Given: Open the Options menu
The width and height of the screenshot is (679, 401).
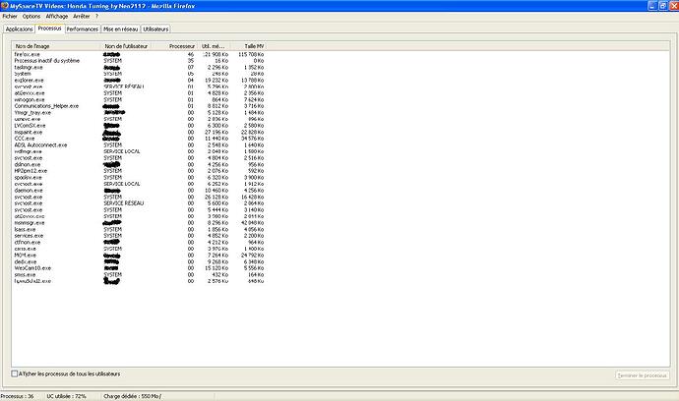Looking at the screenshot, I should tap(31, 17).
